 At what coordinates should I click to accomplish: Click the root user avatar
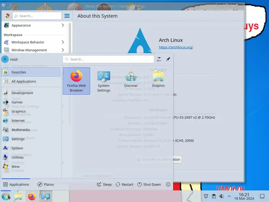[x=5, y=59]
